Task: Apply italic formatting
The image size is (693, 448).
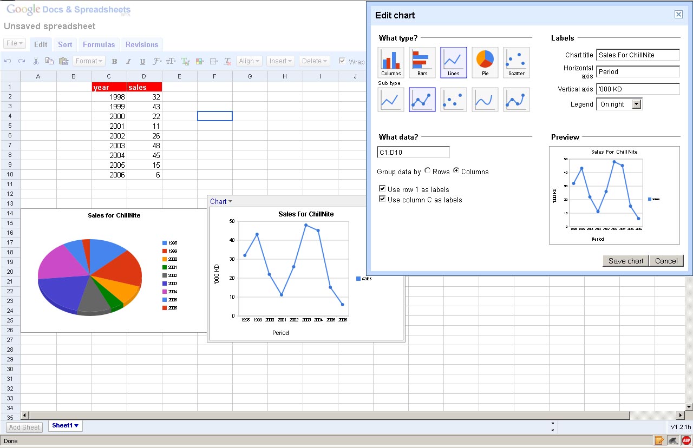Action: point(128,61)
